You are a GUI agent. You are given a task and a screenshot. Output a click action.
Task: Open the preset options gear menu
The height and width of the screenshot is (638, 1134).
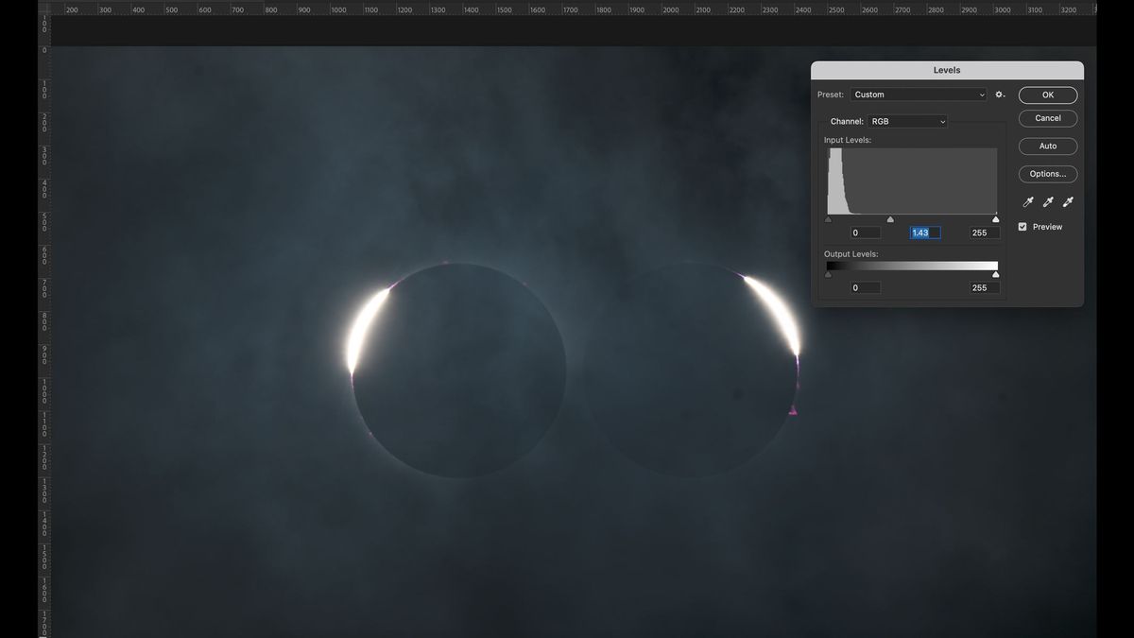click(x=1000, y=95)
